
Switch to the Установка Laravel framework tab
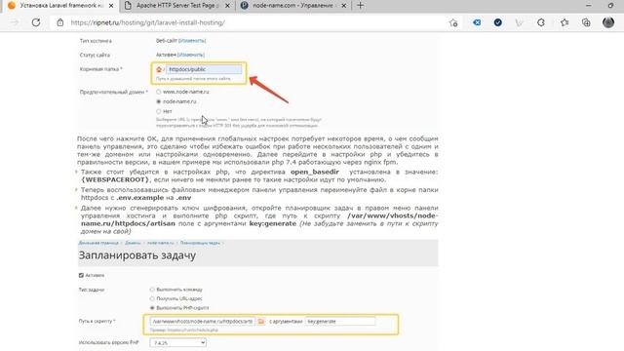59,6
